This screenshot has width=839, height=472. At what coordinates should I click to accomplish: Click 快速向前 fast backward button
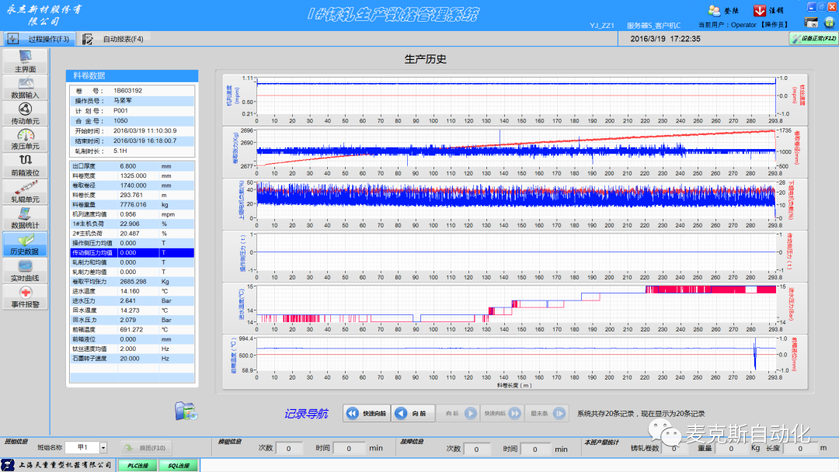(x=366, y=414)
